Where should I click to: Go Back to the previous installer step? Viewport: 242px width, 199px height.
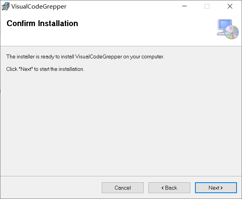click(x=169, y=188)
